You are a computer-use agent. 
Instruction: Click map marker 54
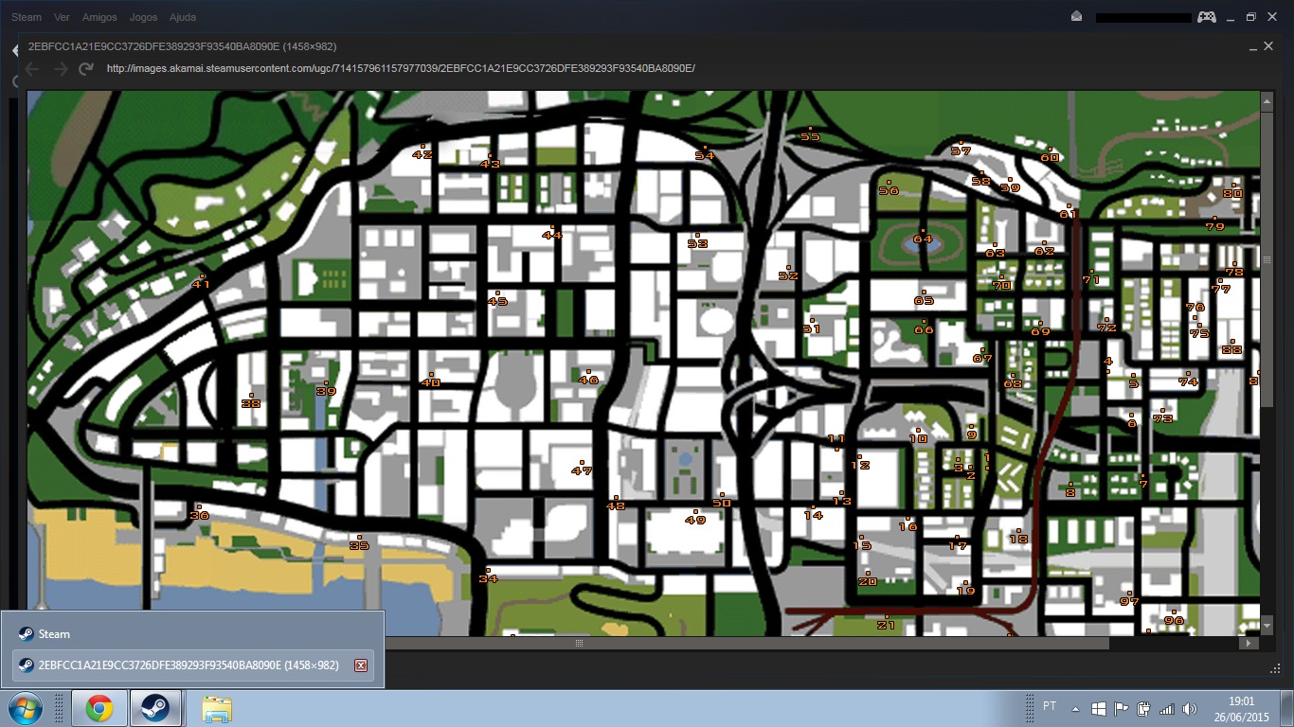(704, 154)
